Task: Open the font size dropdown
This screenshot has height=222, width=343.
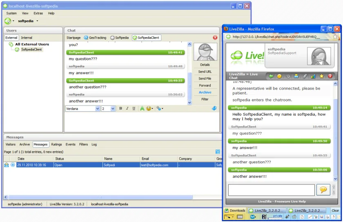Action: [x=113, y=108]
